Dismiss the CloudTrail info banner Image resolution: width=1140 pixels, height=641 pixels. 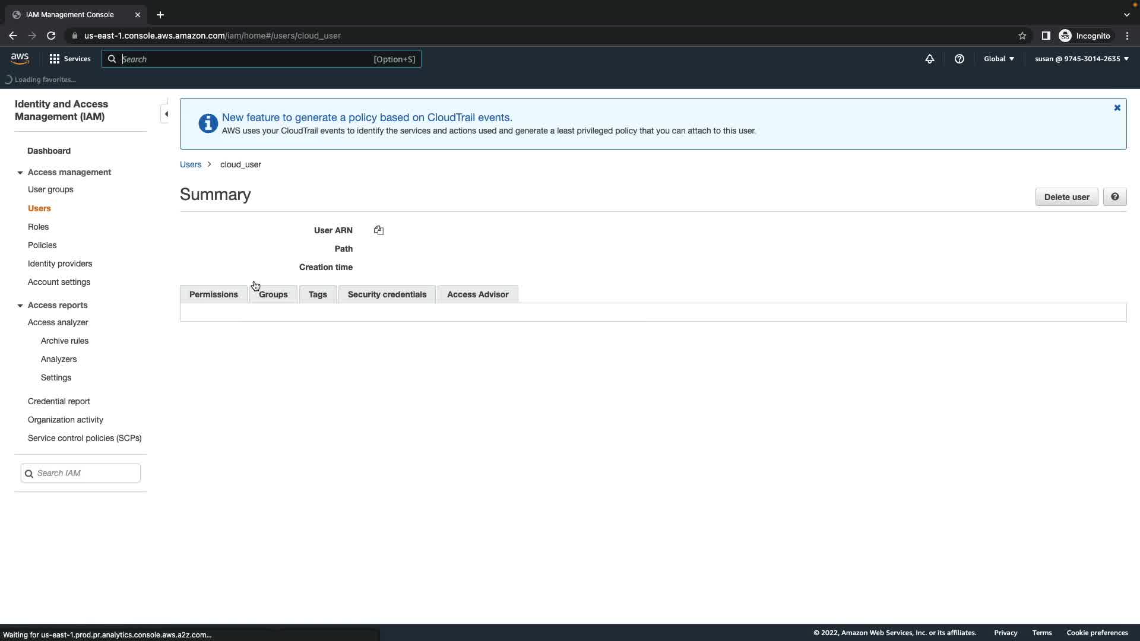pos(1117,108)
